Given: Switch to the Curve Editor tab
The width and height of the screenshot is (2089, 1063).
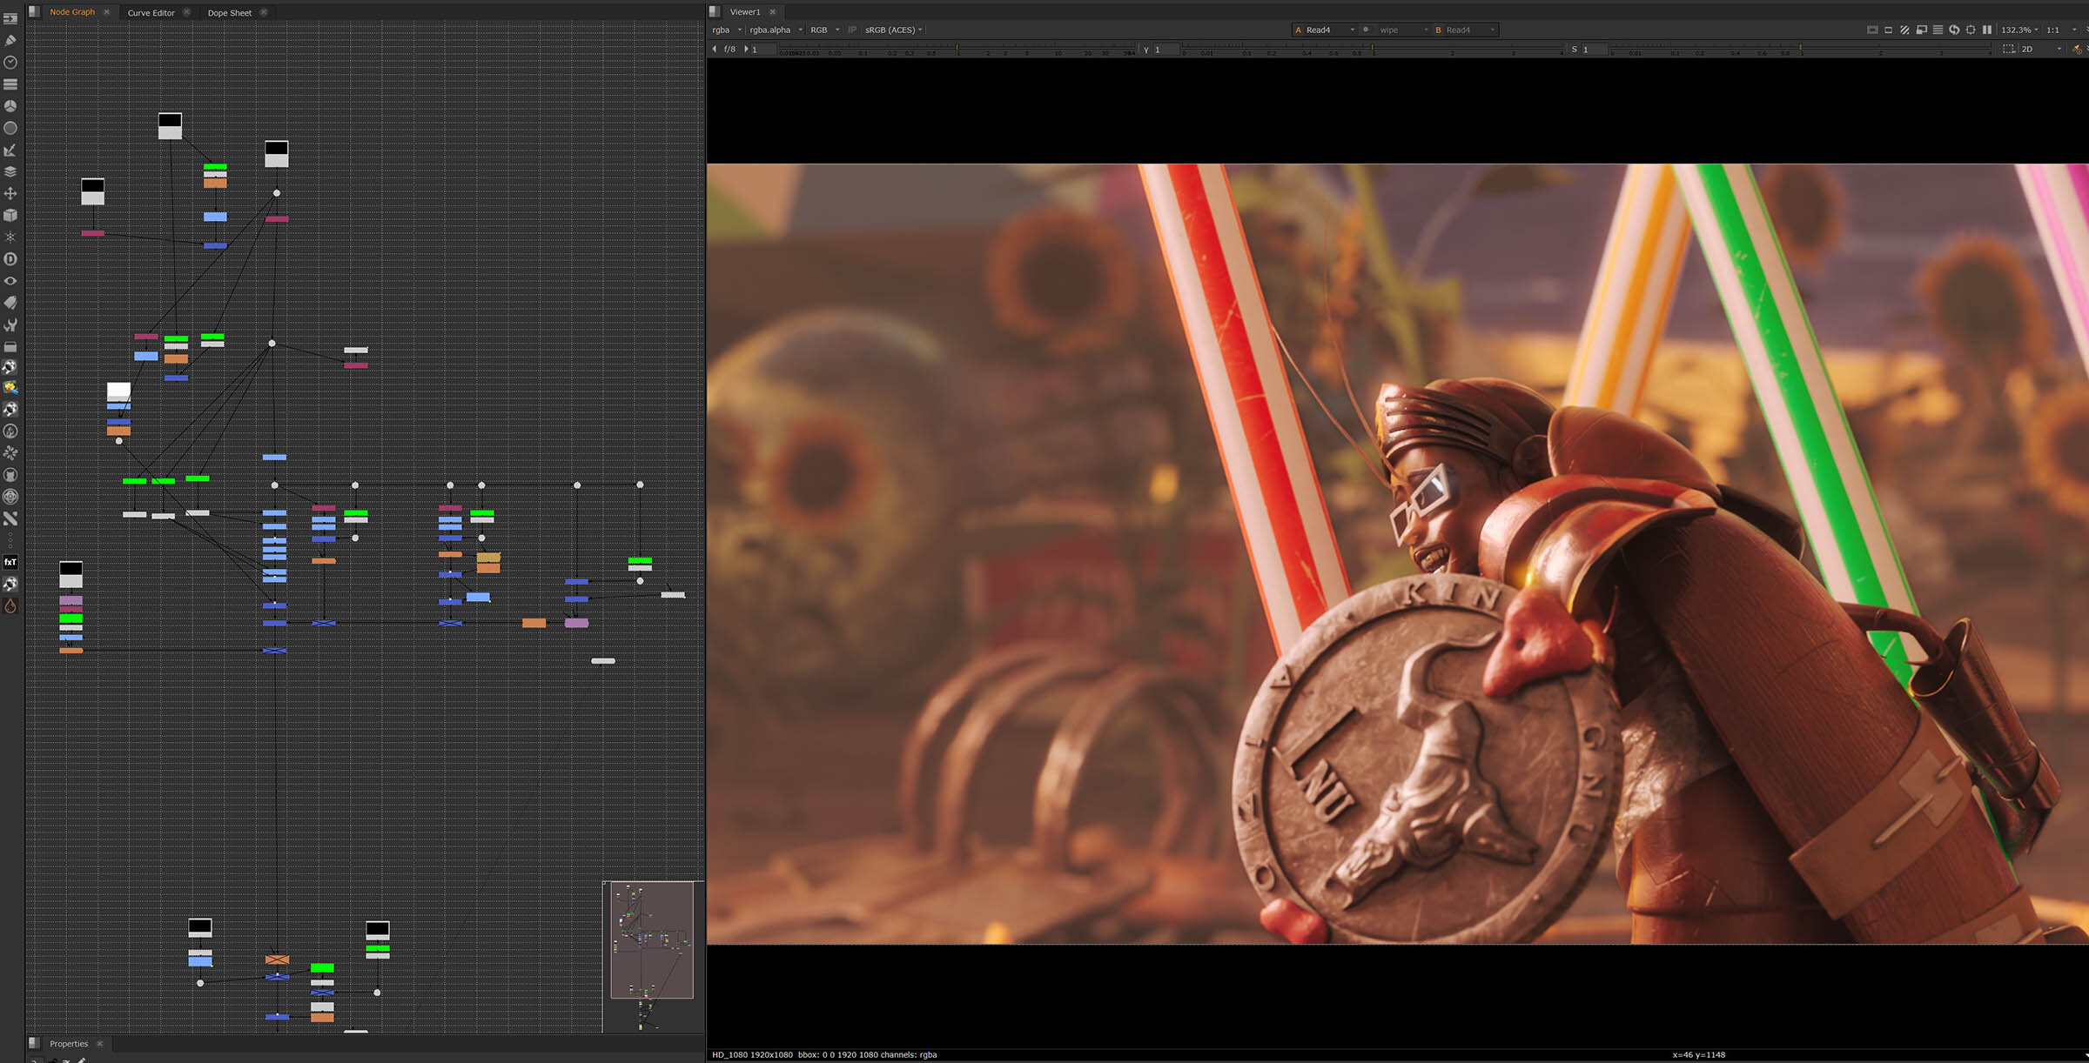Looking at the screenshot, I should pos(151,12).
